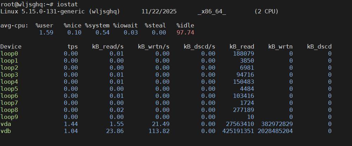This screenshot has height=146, width=352.
Task: Click the (2 CPU) text
Action: (266, 12)
